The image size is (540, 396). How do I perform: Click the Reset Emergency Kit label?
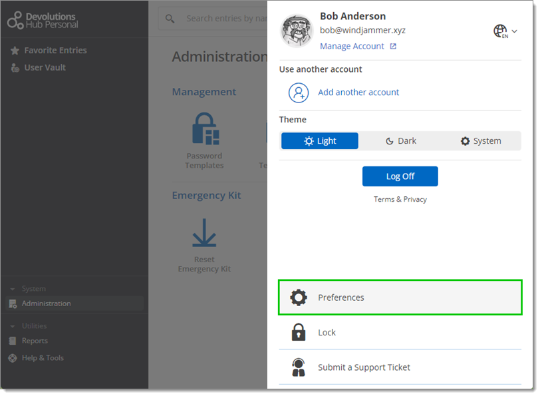(x=204, y=264)
